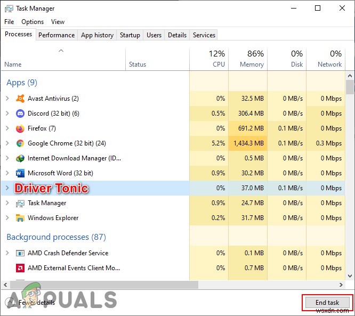The height and width of the screenshot is (316, 355).
Task: Switch to the Services tab
Action: coord(204,35)
